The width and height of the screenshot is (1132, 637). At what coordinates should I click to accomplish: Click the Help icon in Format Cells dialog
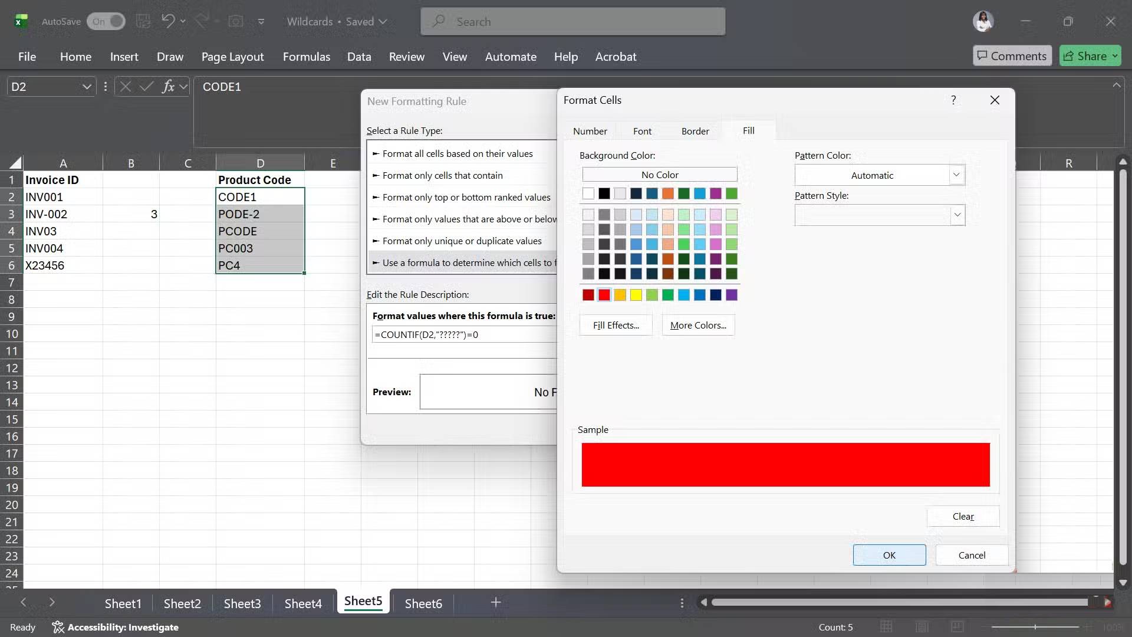953,100
